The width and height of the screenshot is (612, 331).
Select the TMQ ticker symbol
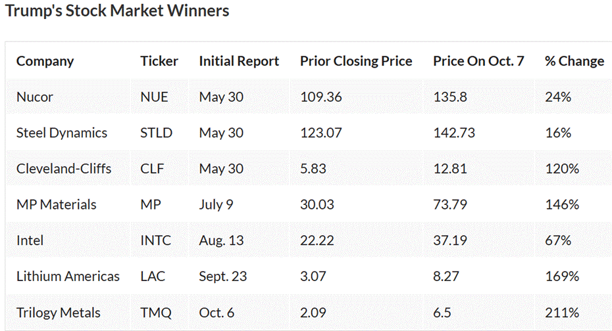point(155,313)
